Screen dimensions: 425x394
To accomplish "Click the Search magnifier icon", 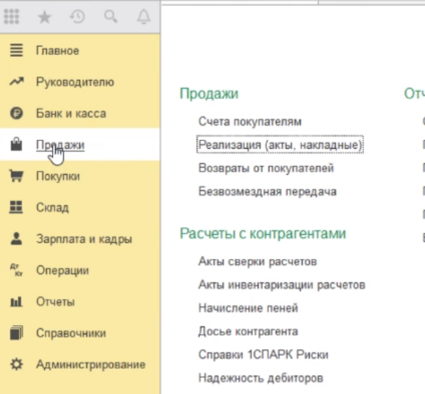I will click(110, 17).
